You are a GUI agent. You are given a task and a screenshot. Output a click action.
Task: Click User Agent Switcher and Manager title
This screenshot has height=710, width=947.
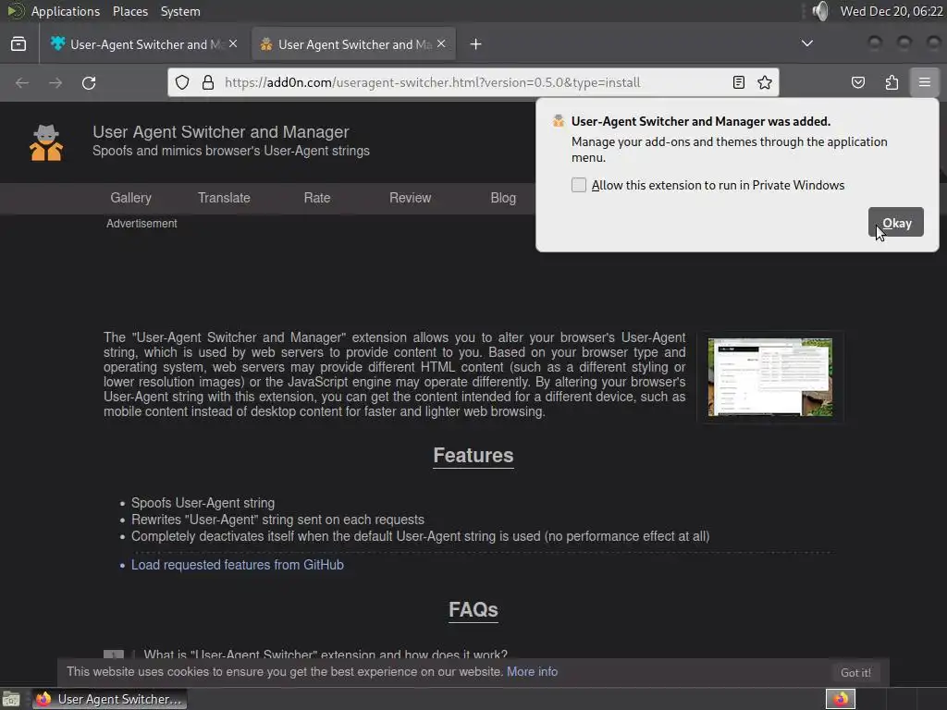click(221, 132)
